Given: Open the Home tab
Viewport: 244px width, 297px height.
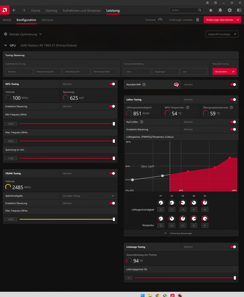Looking at the screenshot, I should tap(36, 10).
